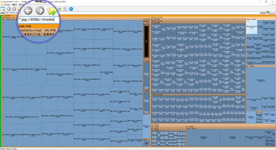Click the green scan progress indicator
The image size is (276, 150).
tap(268, 12)
